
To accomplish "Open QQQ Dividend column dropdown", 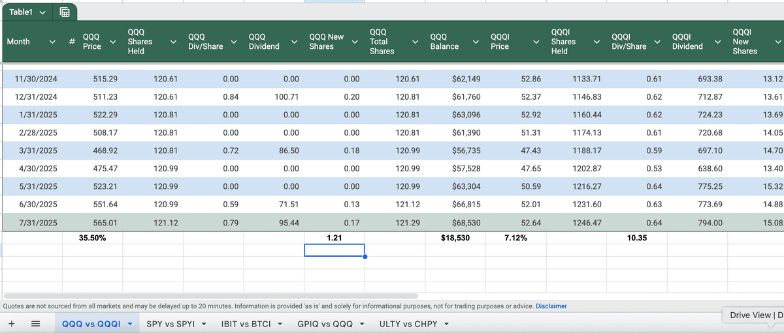I will 293,42.
